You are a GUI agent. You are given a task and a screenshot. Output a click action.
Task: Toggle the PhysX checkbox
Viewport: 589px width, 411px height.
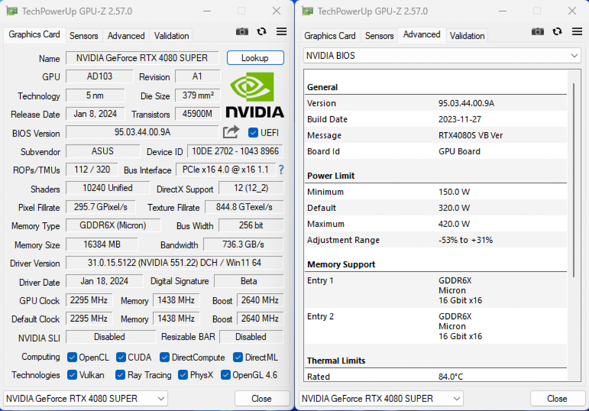183,375
